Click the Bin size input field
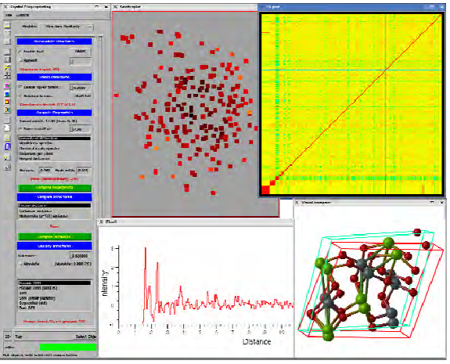The image size is (450, 364). [x=46, y=170]
